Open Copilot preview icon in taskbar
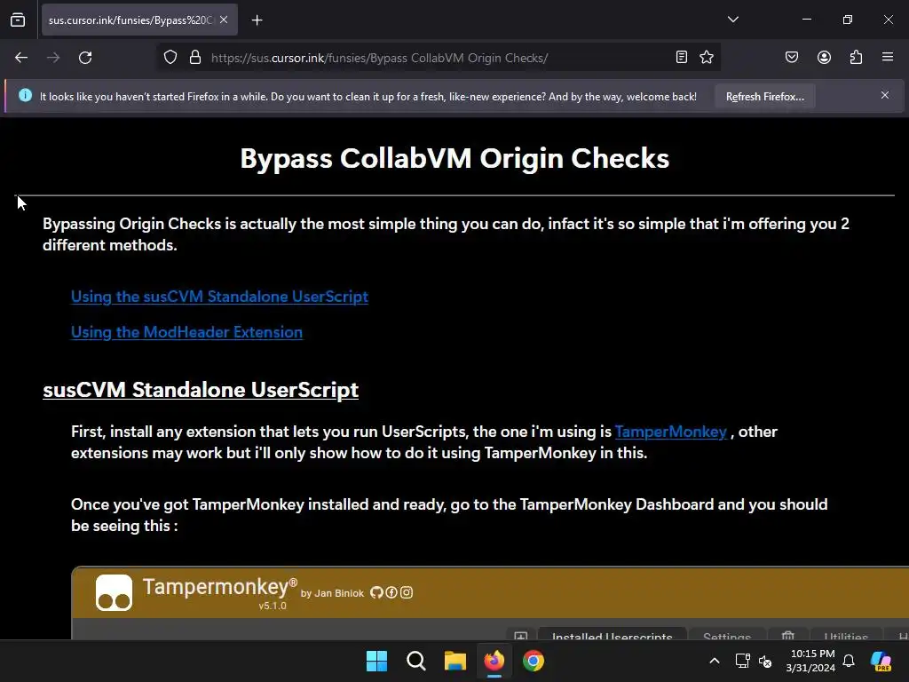The width and height of the screenshot is (909, 682). click(881, 661)
